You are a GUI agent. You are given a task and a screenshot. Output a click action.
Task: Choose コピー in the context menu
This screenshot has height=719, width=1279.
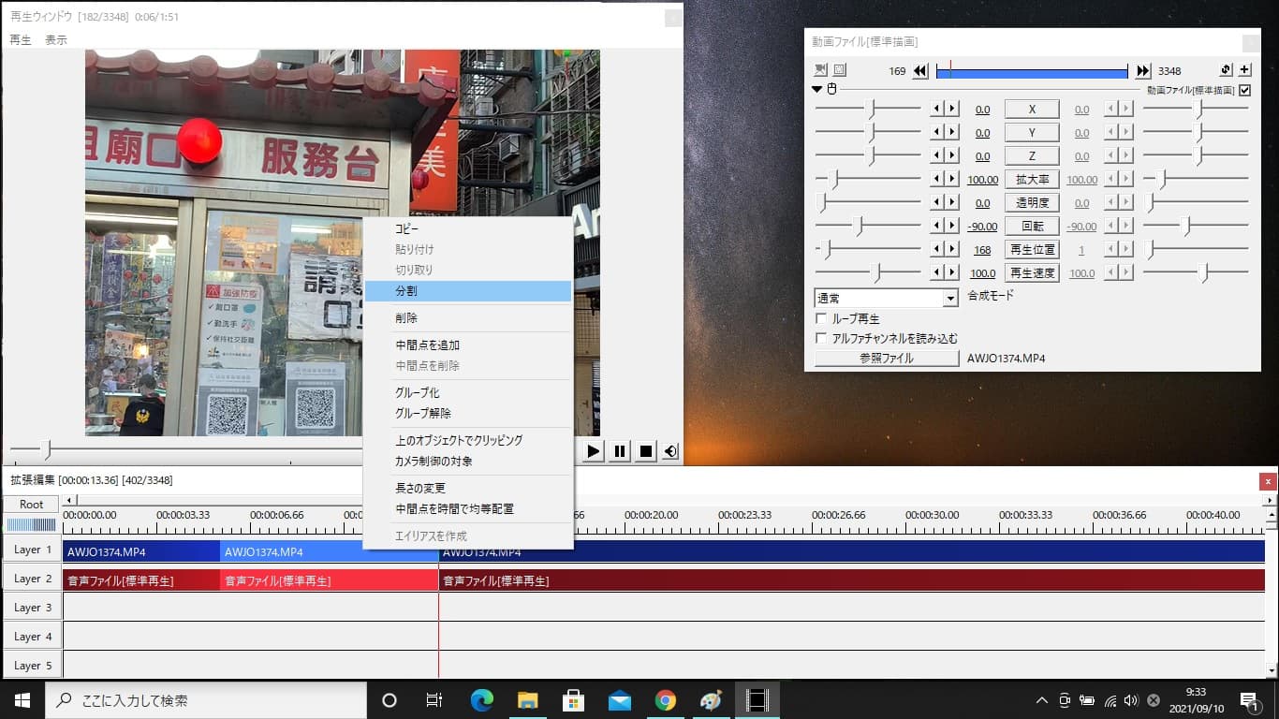468,228
